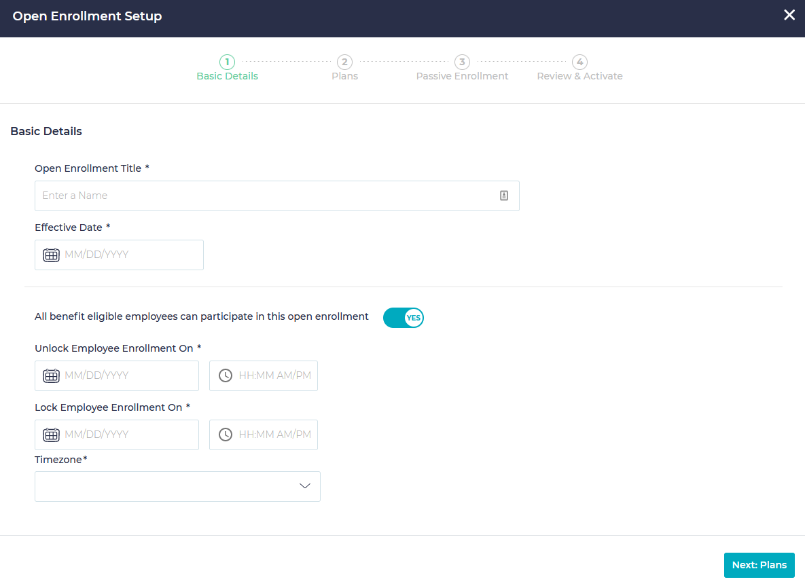Open the clock picker for Lock Employee Enrollment

click(225, 435)
